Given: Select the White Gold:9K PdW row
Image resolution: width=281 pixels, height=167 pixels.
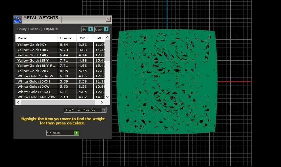Looking at the screenshot, I should coord(60,76).
